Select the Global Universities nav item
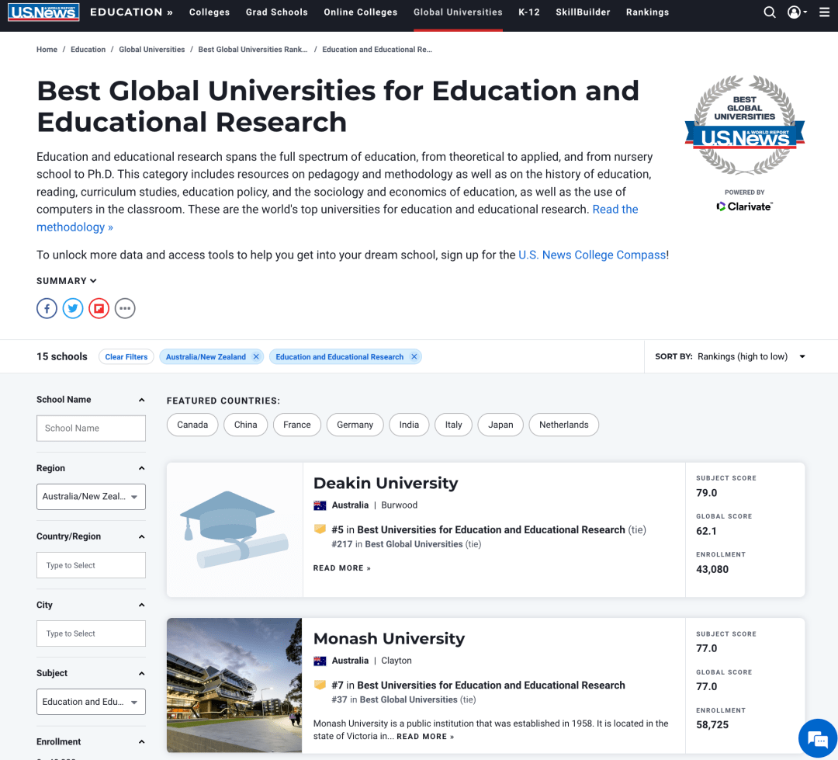This screenshot has height=760, width=838. (x=458, y=12)
